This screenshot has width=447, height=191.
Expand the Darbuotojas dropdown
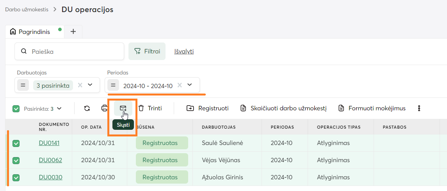pyautogui.click(x=90, y=85)
